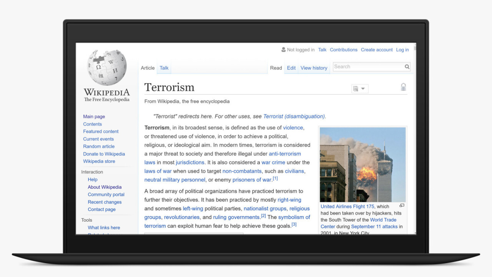The width and height of the screenshot is (492, 277).
Task: Click the Wikipedia globe logo
Action: click(x=106, y=67)
